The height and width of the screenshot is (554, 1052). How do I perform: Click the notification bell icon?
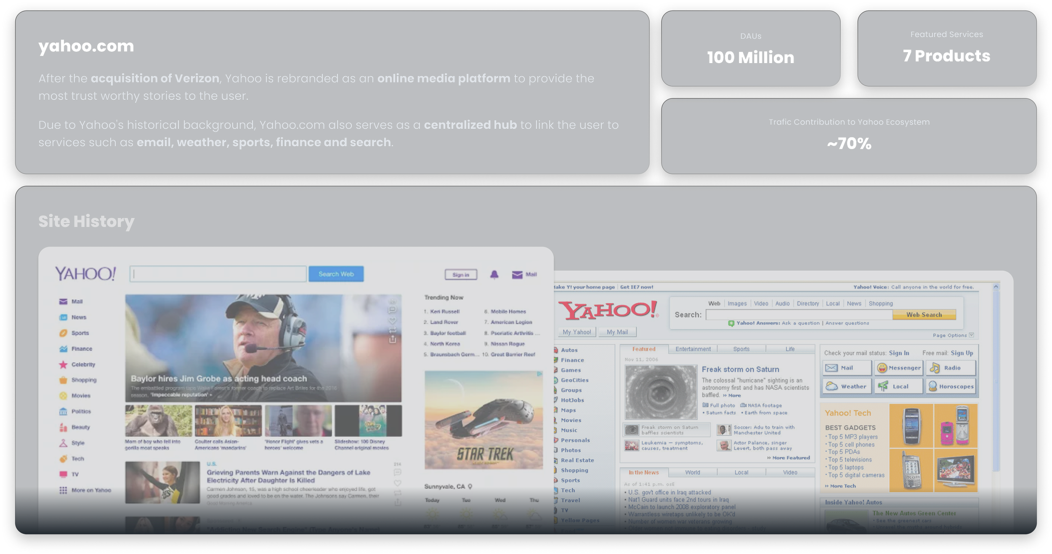pyautogui.click(x=494, y=275)
